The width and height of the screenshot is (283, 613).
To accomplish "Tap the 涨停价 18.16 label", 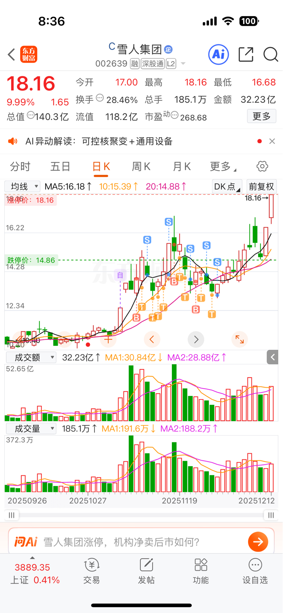I will click(31, 200).
